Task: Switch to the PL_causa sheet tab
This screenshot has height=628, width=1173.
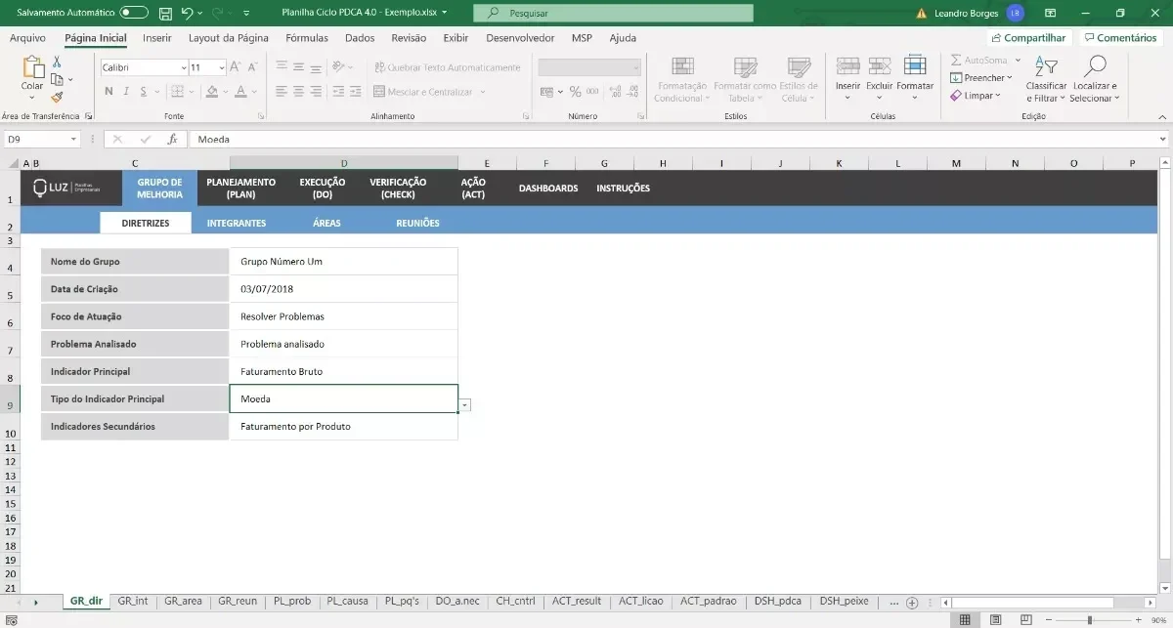Action: point(347,602)
